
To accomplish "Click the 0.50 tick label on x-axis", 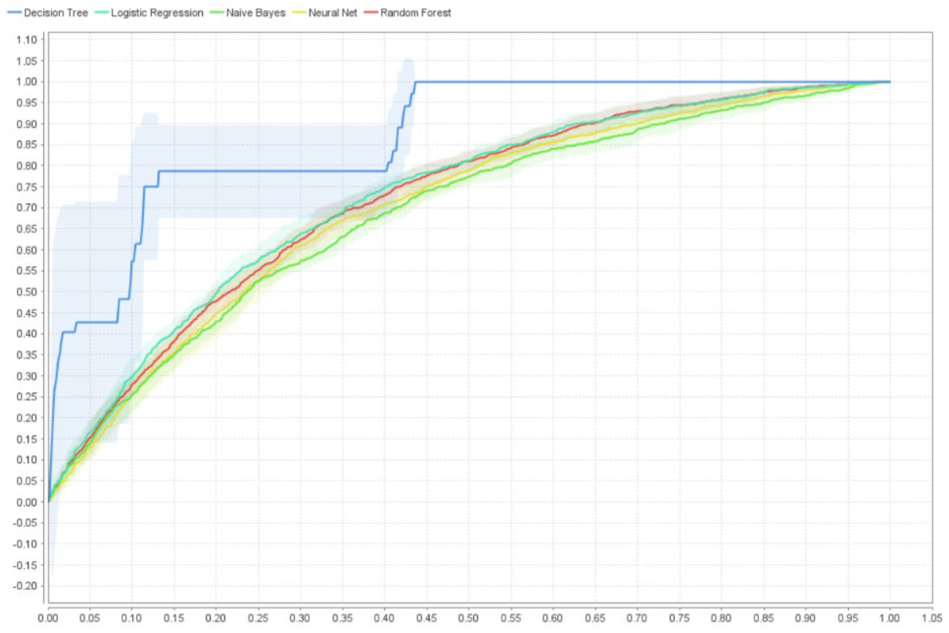I will pyautogui.click(x=468, y=618).
